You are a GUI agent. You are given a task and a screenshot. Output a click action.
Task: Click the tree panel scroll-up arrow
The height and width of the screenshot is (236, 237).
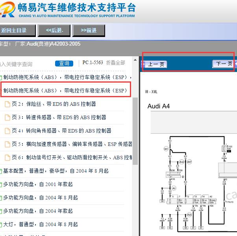point(135,60)
